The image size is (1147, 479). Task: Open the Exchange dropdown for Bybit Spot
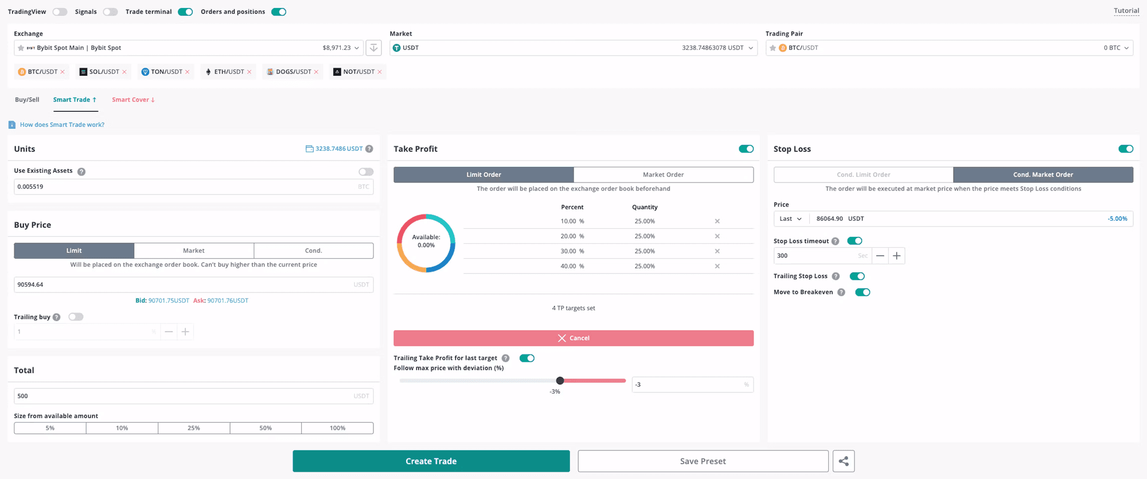[188, 48]
